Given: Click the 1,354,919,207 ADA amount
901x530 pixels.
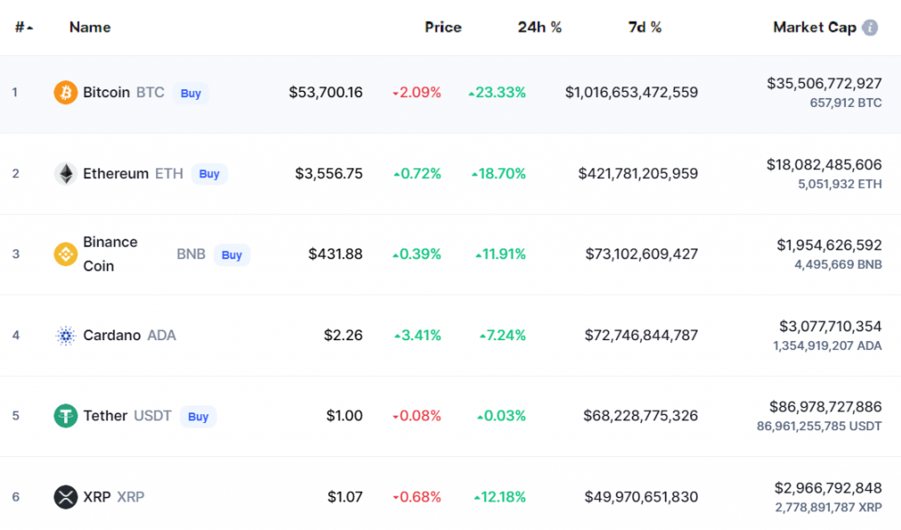Looking at the screenshot, I should pos(827,346).
